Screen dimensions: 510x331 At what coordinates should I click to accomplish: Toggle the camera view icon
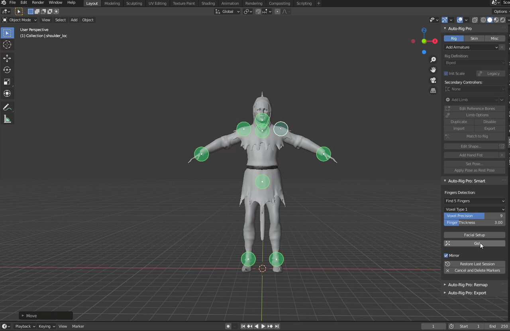click(x=433, y=80)
